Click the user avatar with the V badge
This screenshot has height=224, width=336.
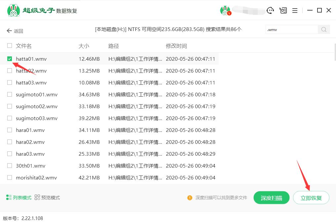(x=226, y=10)
